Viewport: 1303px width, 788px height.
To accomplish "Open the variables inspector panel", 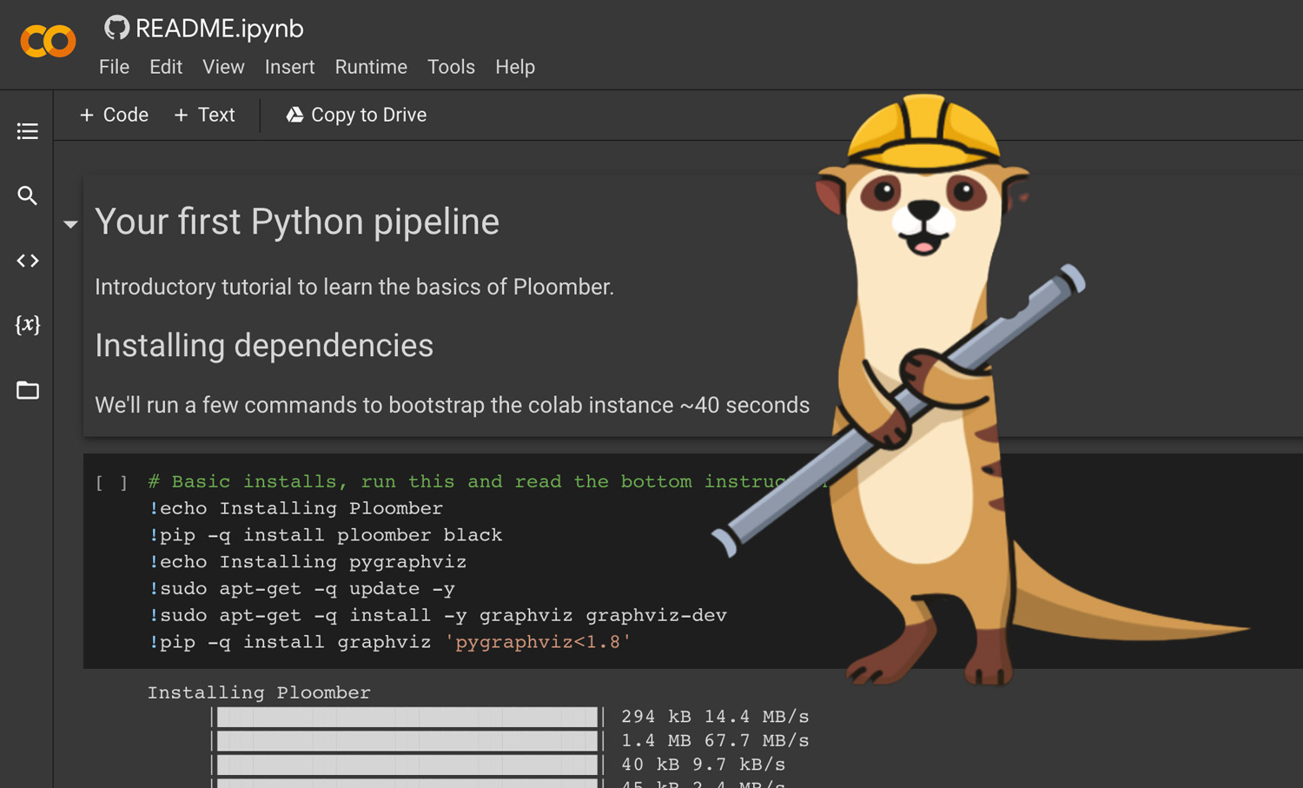I will 27,325.
